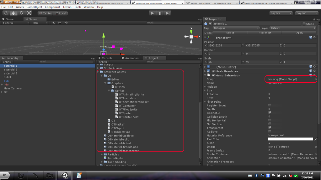Viewport: 321px width, 180px height.
Task: Open Tint Color eyedropper tool
Action: tap(316, 139)
